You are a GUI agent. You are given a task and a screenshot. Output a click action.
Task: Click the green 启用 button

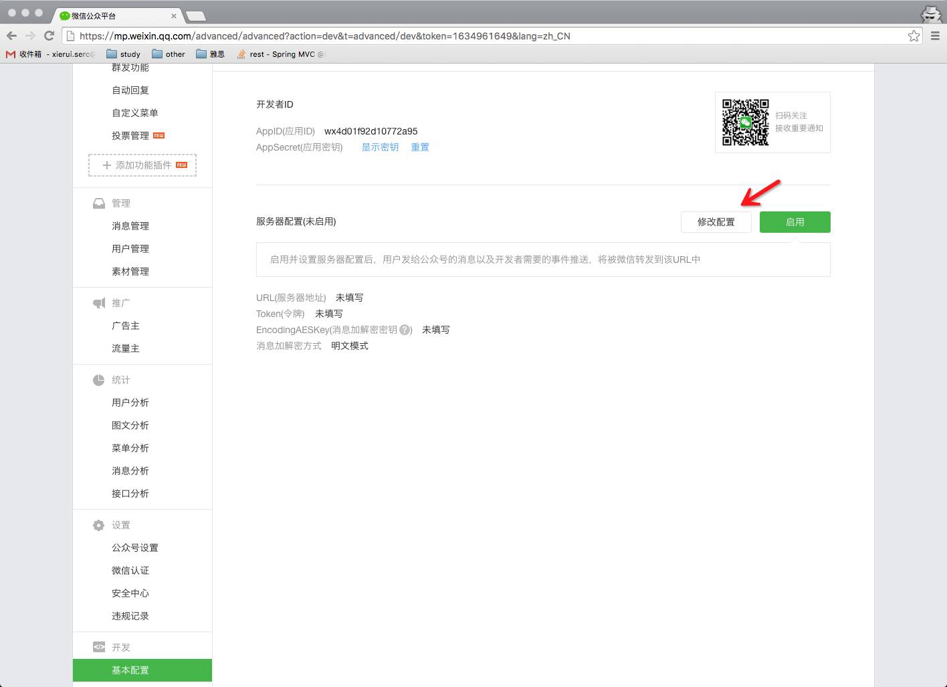(795, 222)
